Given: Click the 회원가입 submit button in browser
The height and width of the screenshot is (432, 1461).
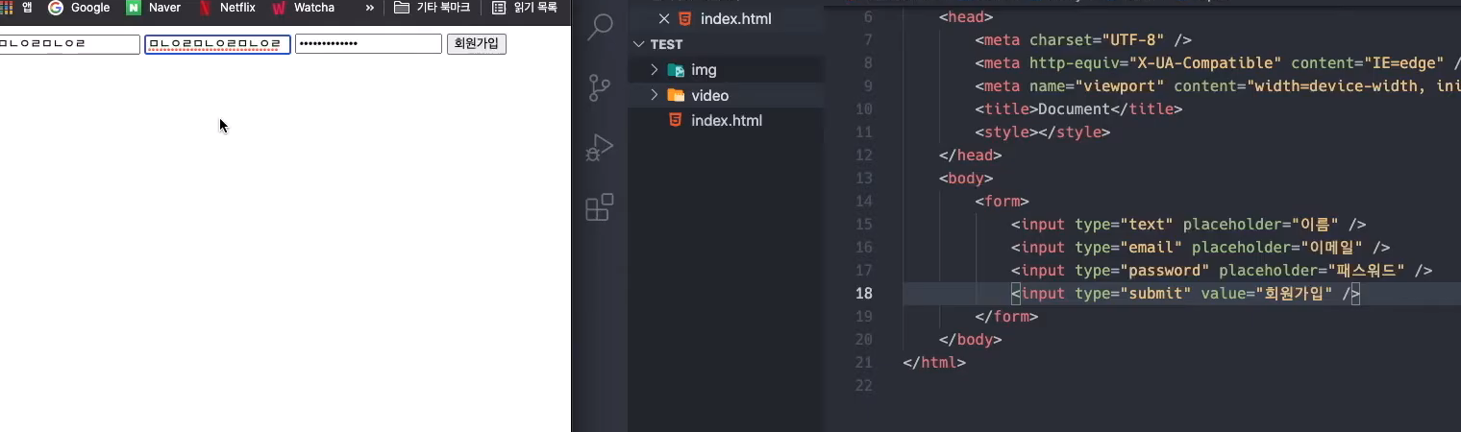Looking at the screenshot, I should [x=477, y=44].
